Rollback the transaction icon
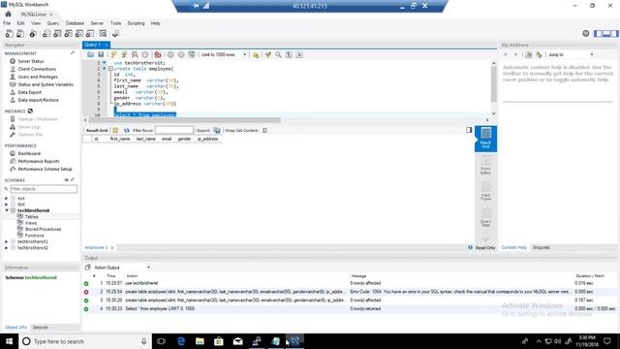This screenshot has height=349, width=620. [x=181, y=54]
